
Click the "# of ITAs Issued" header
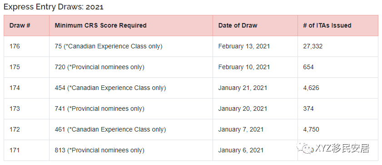327,25
